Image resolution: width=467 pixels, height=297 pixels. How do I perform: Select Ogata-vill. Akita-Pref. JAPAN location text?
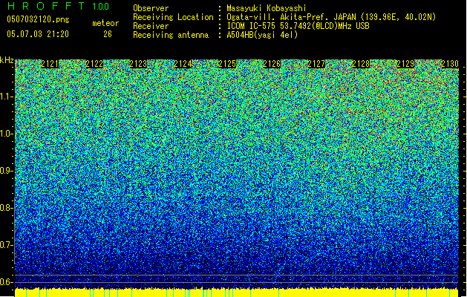point(331,17)
